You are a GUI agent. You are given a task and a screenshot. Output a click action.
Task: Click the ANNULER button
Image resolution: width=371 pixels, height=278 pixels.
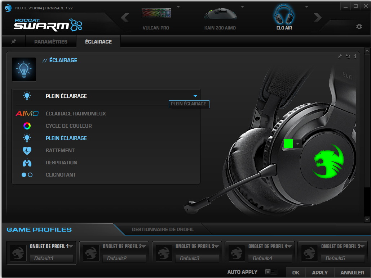click(352, 272)
